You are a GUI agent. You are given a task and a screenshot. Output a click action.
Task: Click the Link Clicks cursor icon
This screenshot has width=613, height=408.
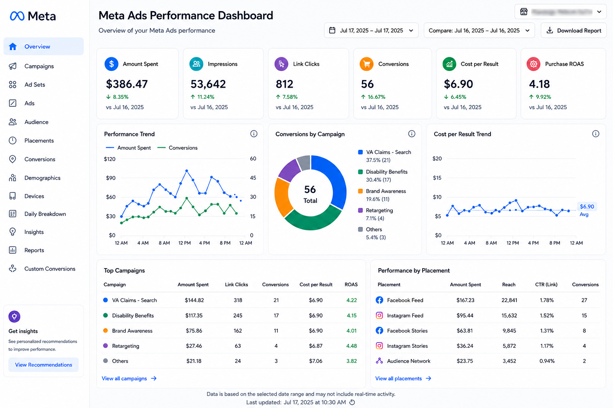tap(281, 64)
